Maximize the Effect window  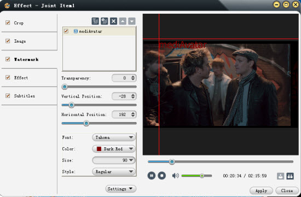click(x=286, y=4)
